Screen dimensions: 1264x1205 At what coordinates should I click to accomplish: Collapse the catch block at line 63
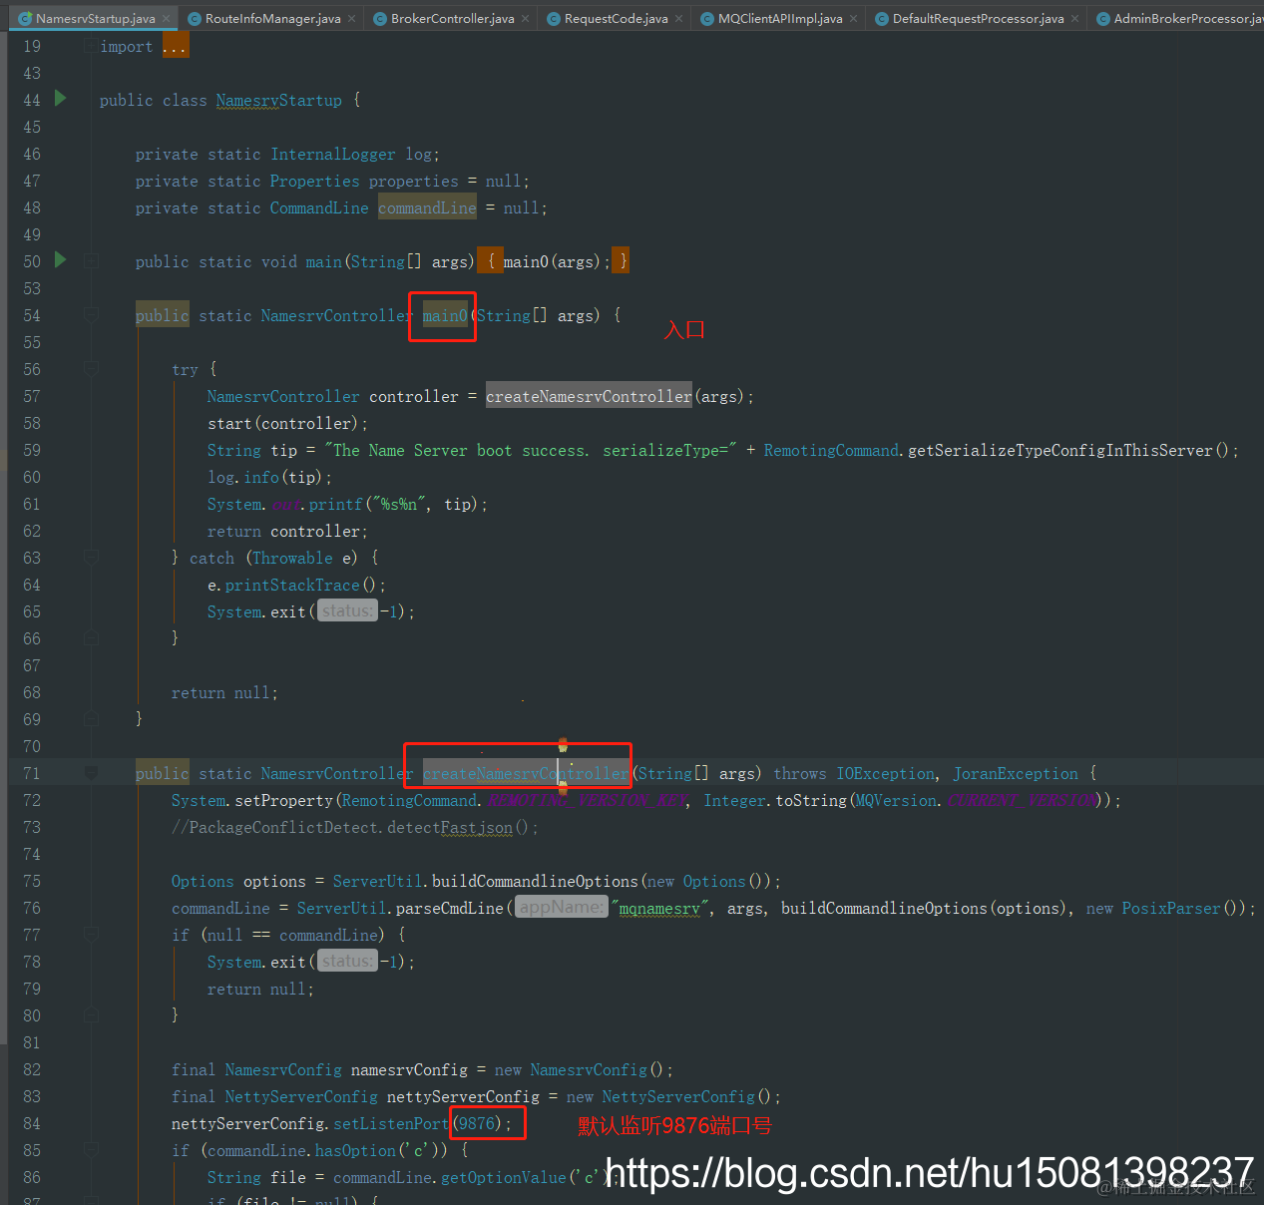(x=91, y=558)
